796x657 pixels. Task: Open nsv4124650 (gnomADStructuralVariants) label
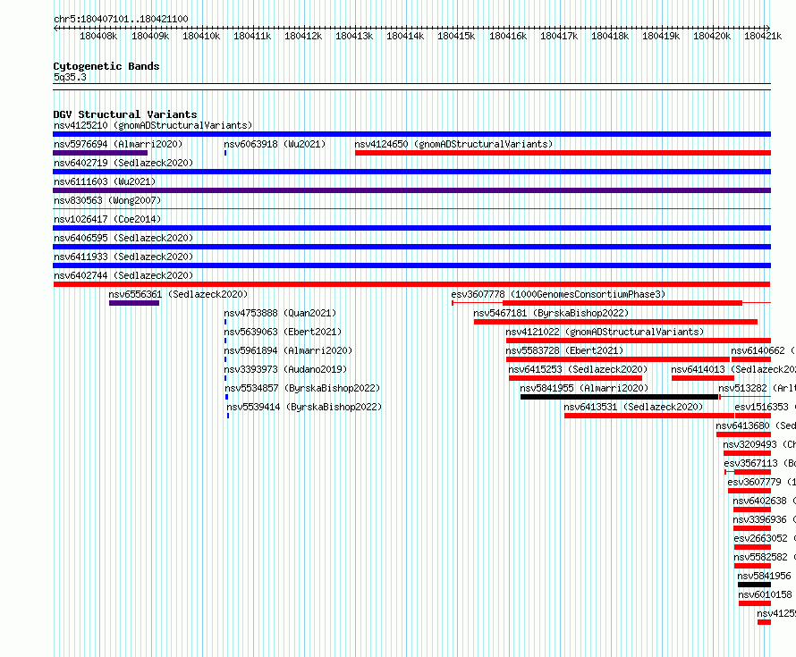453,144
